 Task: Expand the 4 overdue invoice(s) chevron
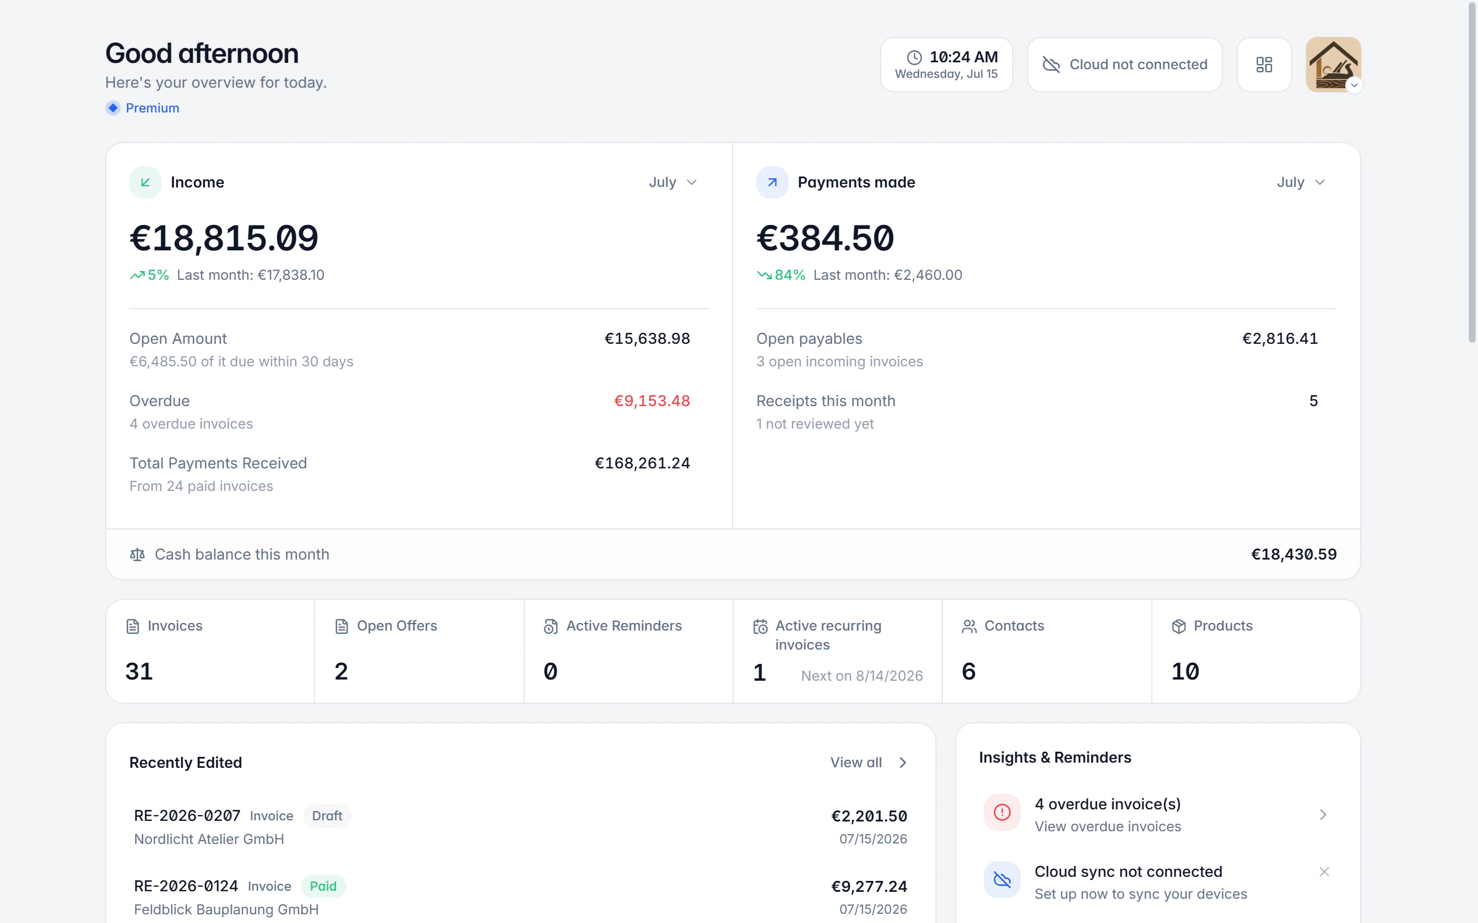(1323, 815)
